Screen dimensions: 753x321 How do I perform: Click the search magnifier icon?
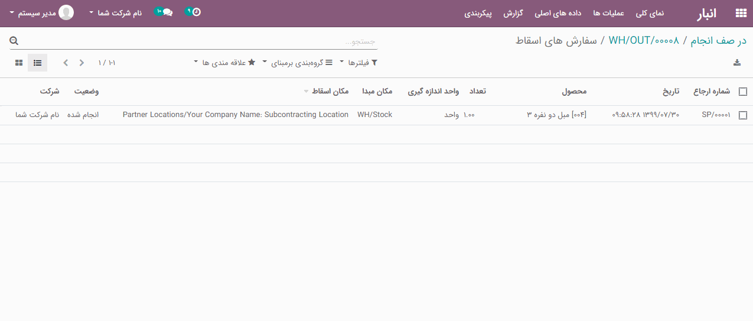click(14, 41)
